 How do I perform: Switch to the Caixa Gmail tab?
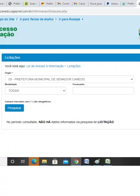point(80,3)
